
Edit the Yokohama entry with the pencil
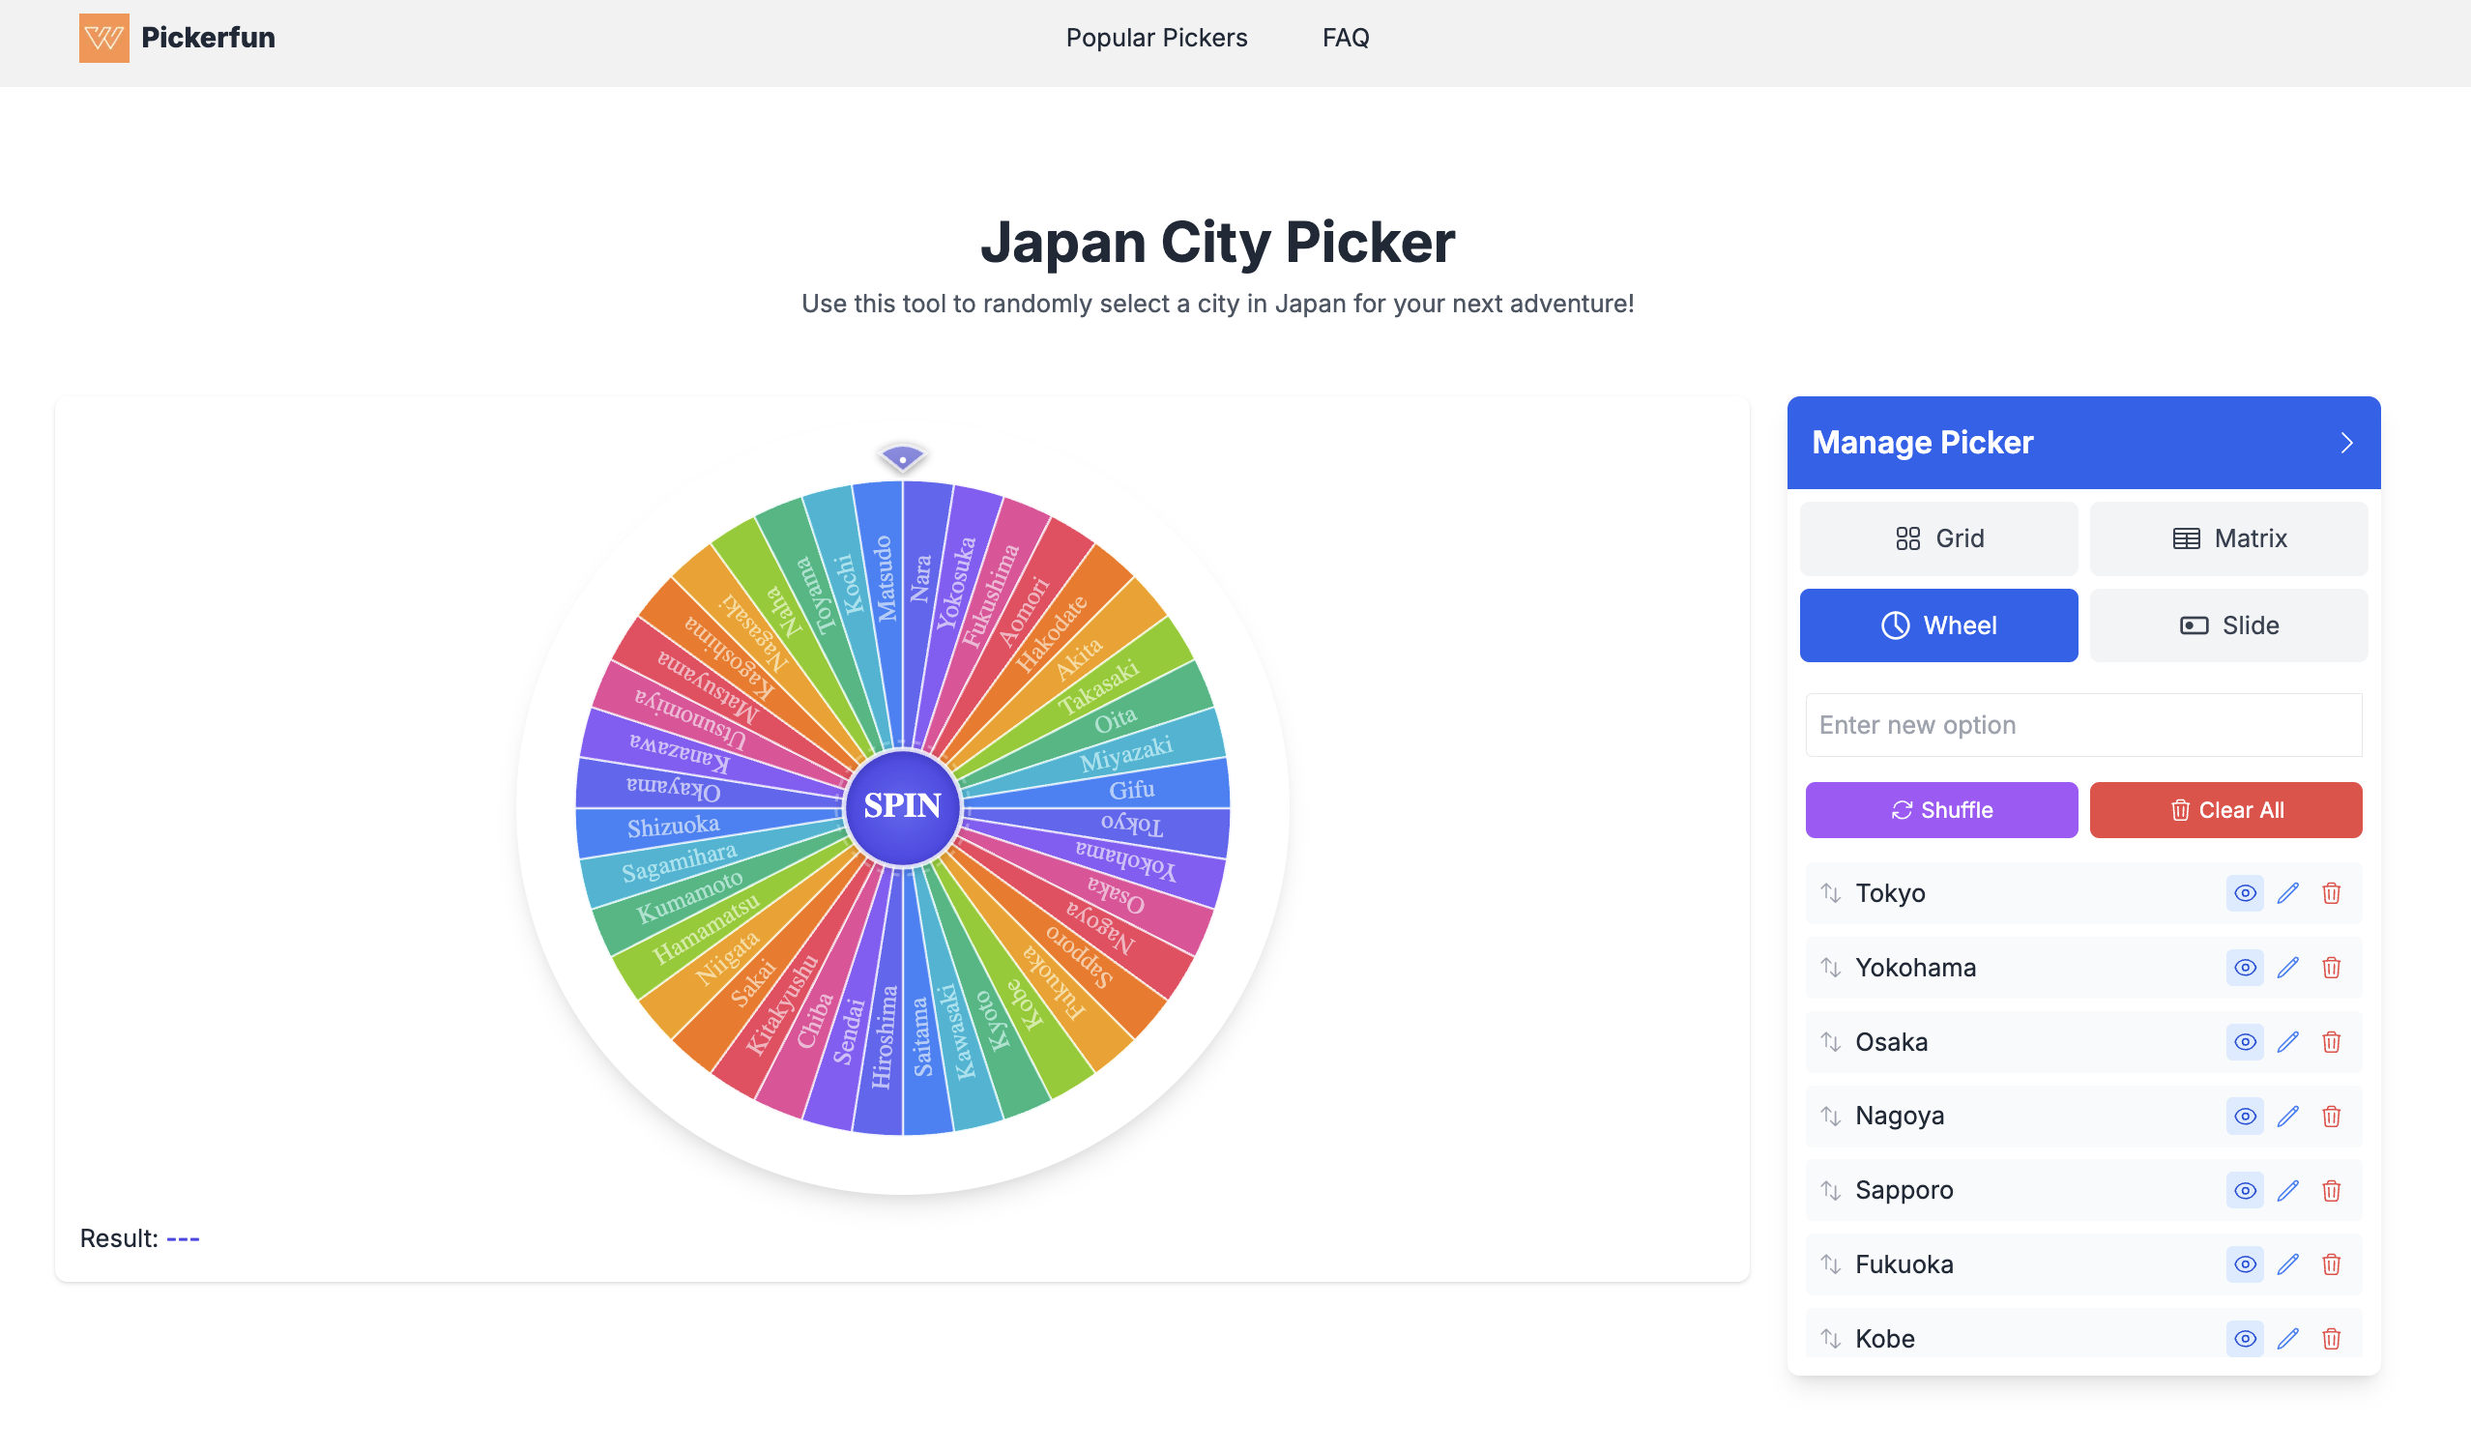[2288, 968]
